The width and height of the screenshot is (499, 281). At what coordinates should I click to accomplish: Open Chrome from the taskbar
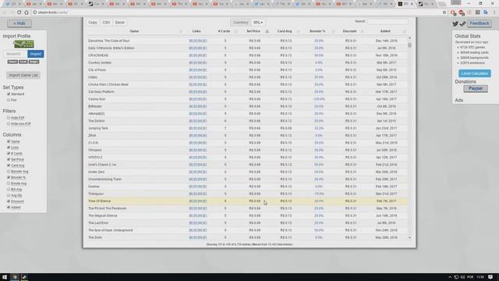point(15,277)
